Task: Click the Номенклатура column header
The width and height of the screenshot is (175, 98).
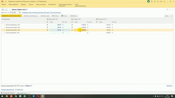Action: pos(24,19)
